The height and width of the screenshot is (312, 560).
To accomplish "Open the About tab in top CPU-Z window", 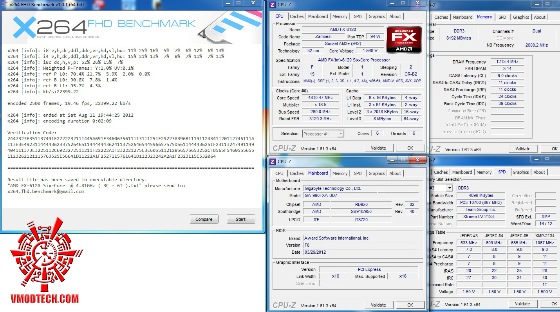I will click(x=395, y=16).
